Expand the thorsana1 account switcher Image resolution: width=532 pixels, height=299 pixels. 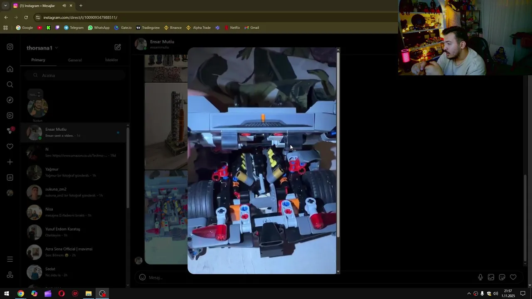point(42,48)
